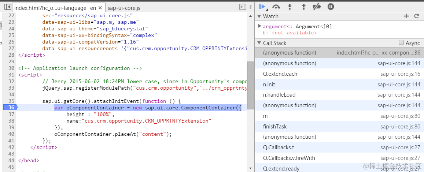Image resolution: width=424 pixels, height=172 pixels.
Task: Click the height : "100%" code line
Action: [91, 114]
